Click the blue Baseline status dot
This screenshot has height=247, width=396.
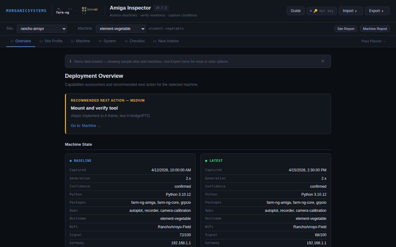tap(71, 161)
